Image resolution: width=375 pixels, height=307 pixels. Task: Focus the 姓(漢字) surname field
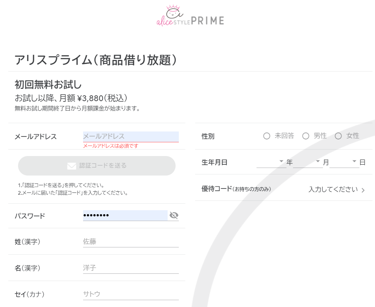[x=131, y=242]
